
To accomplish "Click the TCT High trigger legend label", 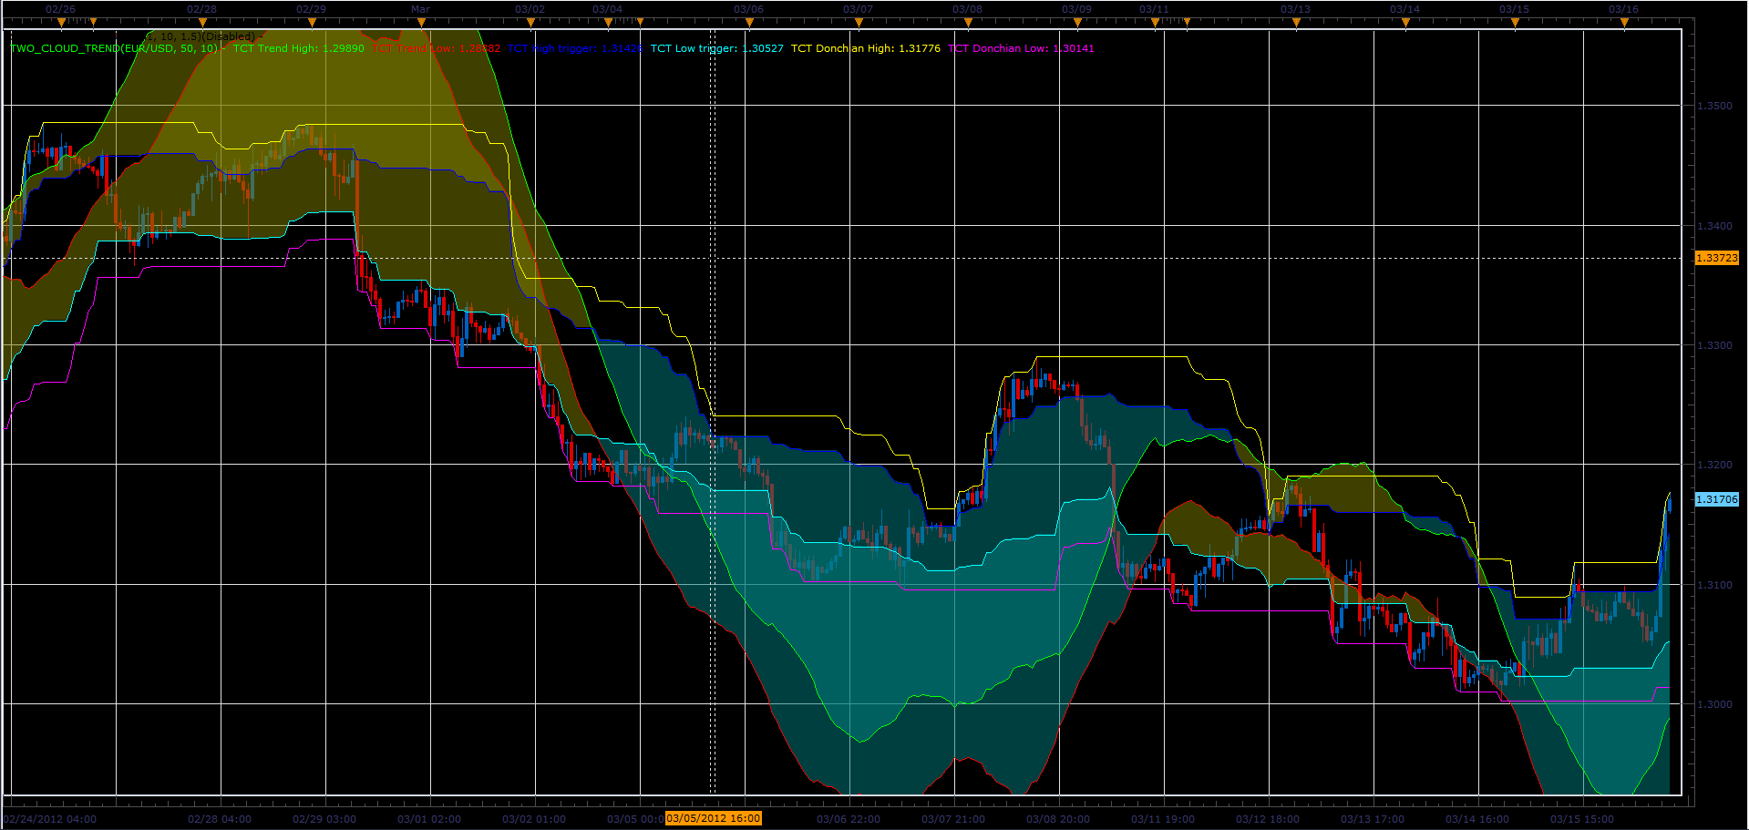I will pos(575,48).
